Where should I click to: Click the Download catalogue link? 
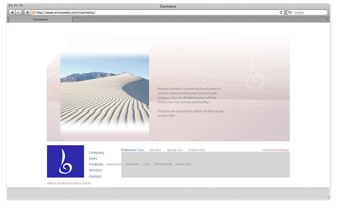pos(275,150)
